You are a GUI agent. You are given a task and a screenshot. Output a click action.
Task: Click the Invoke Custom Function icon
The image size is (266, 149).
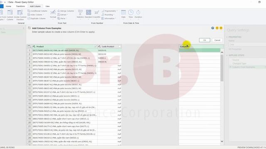20,13
